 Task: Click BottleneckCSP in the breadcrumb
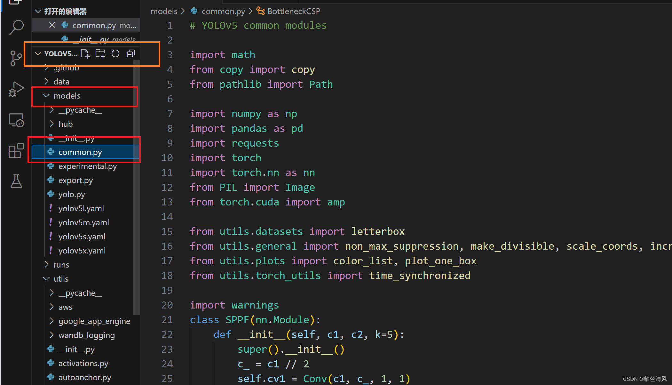point(293,11)
